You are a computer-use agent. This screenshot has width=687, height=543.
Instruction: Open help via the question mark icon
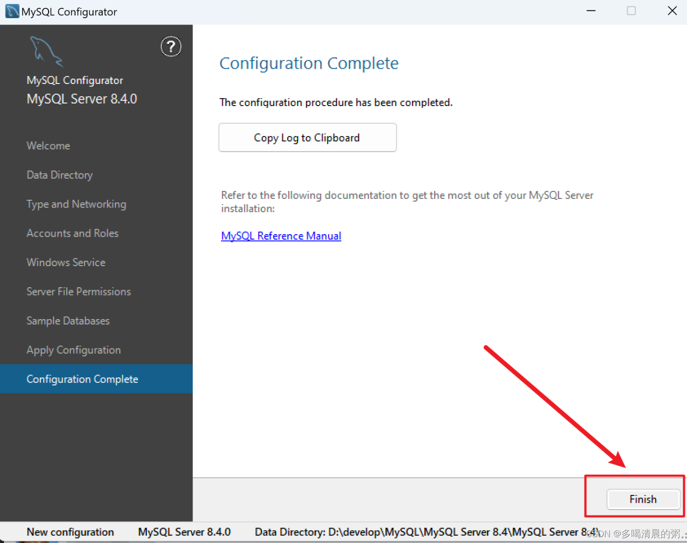(171, 47)
